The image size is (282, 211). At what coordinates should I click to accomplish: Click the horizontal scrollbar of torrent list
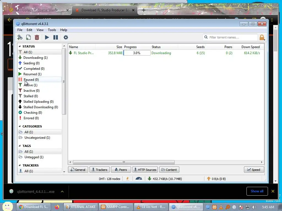pos(124,162)
